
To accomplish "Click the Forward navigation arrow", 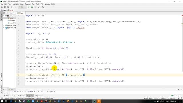I will coord(15,7).
